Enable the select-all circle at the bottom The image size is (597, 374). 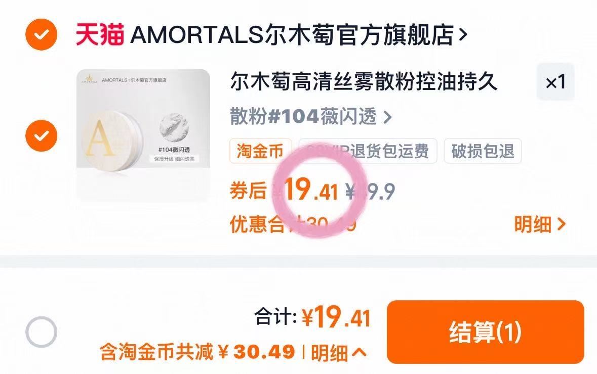(x=42, y=332)
